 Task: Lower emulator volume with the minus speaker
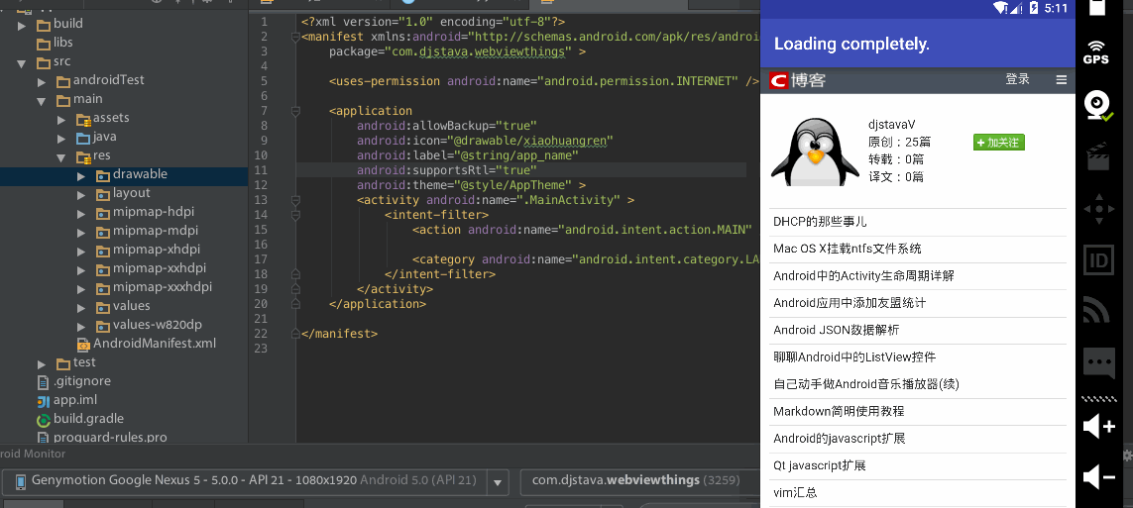coord(1099,477)
